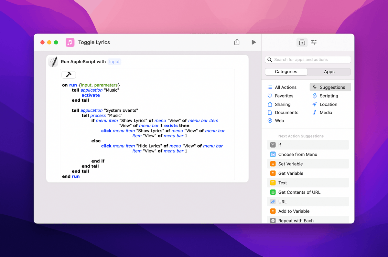The height and width of the screenshot is (257, 388).
Task: Click the Input variable token
Action: [x=114, y=62]
